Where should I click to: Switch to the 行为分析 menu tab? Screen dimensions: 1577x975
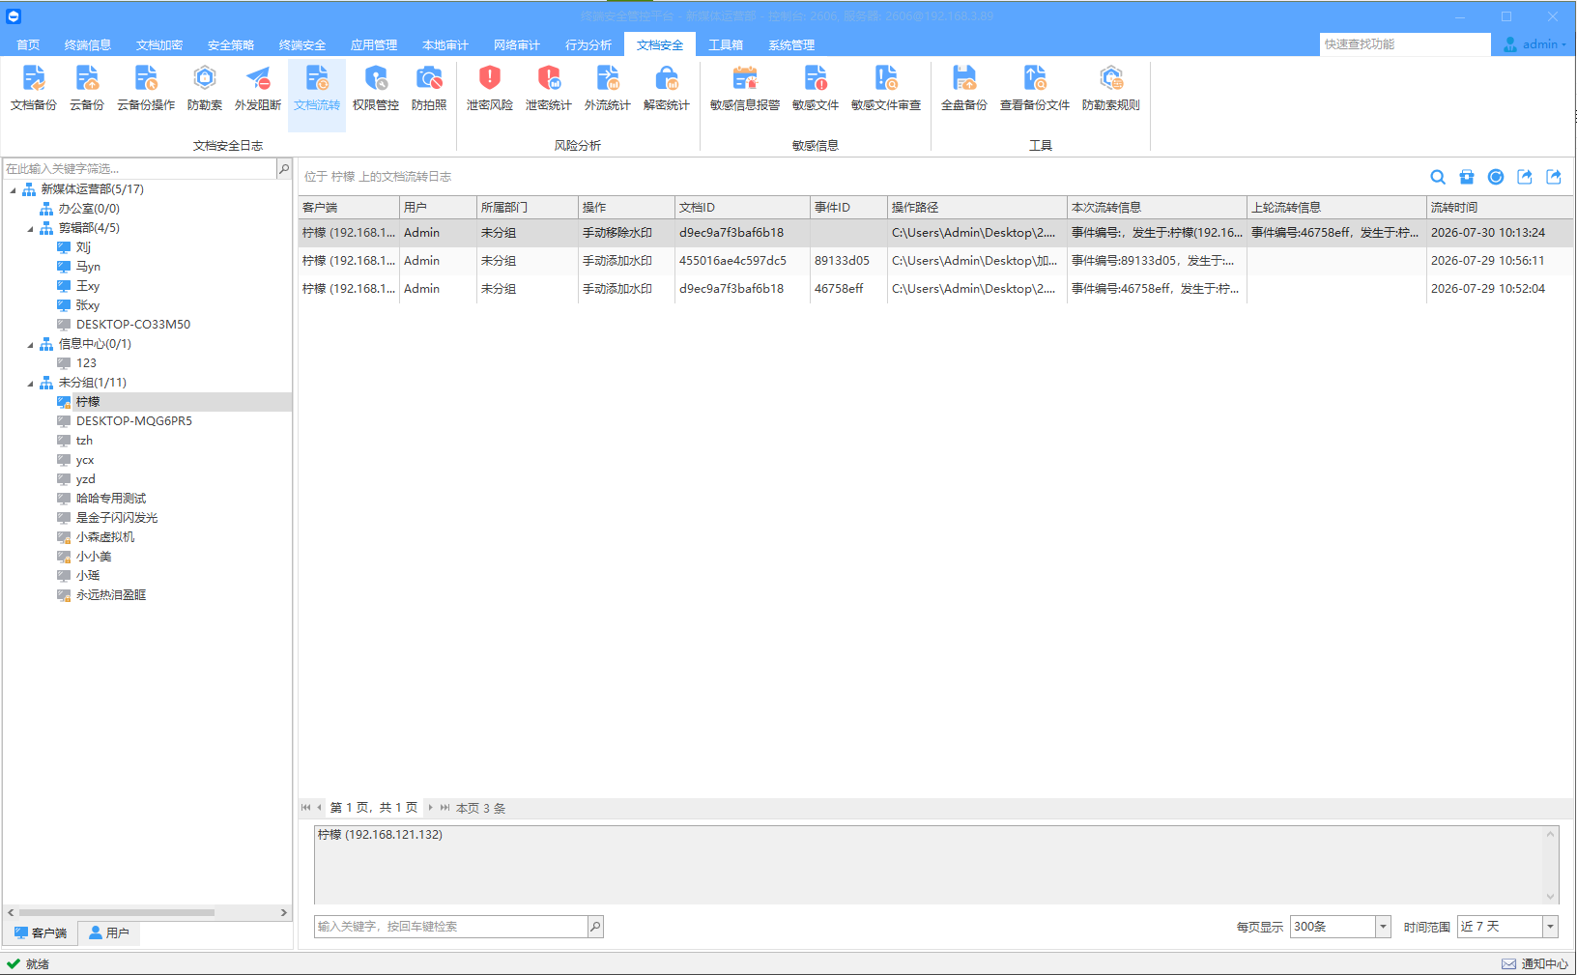pyautogui.click(x=588, y=44)
